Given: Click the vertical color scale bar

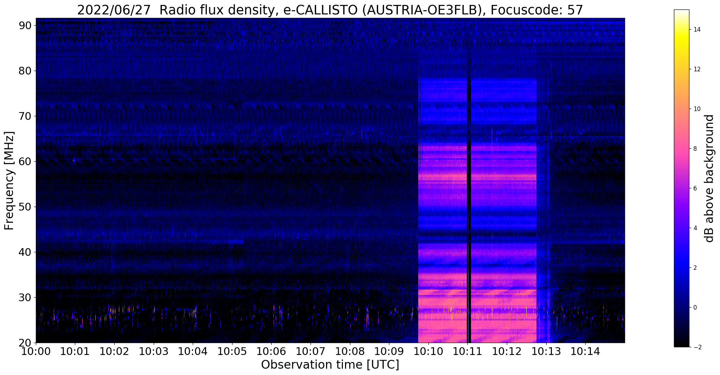Looking at the screenshot, I should (681, 179).
